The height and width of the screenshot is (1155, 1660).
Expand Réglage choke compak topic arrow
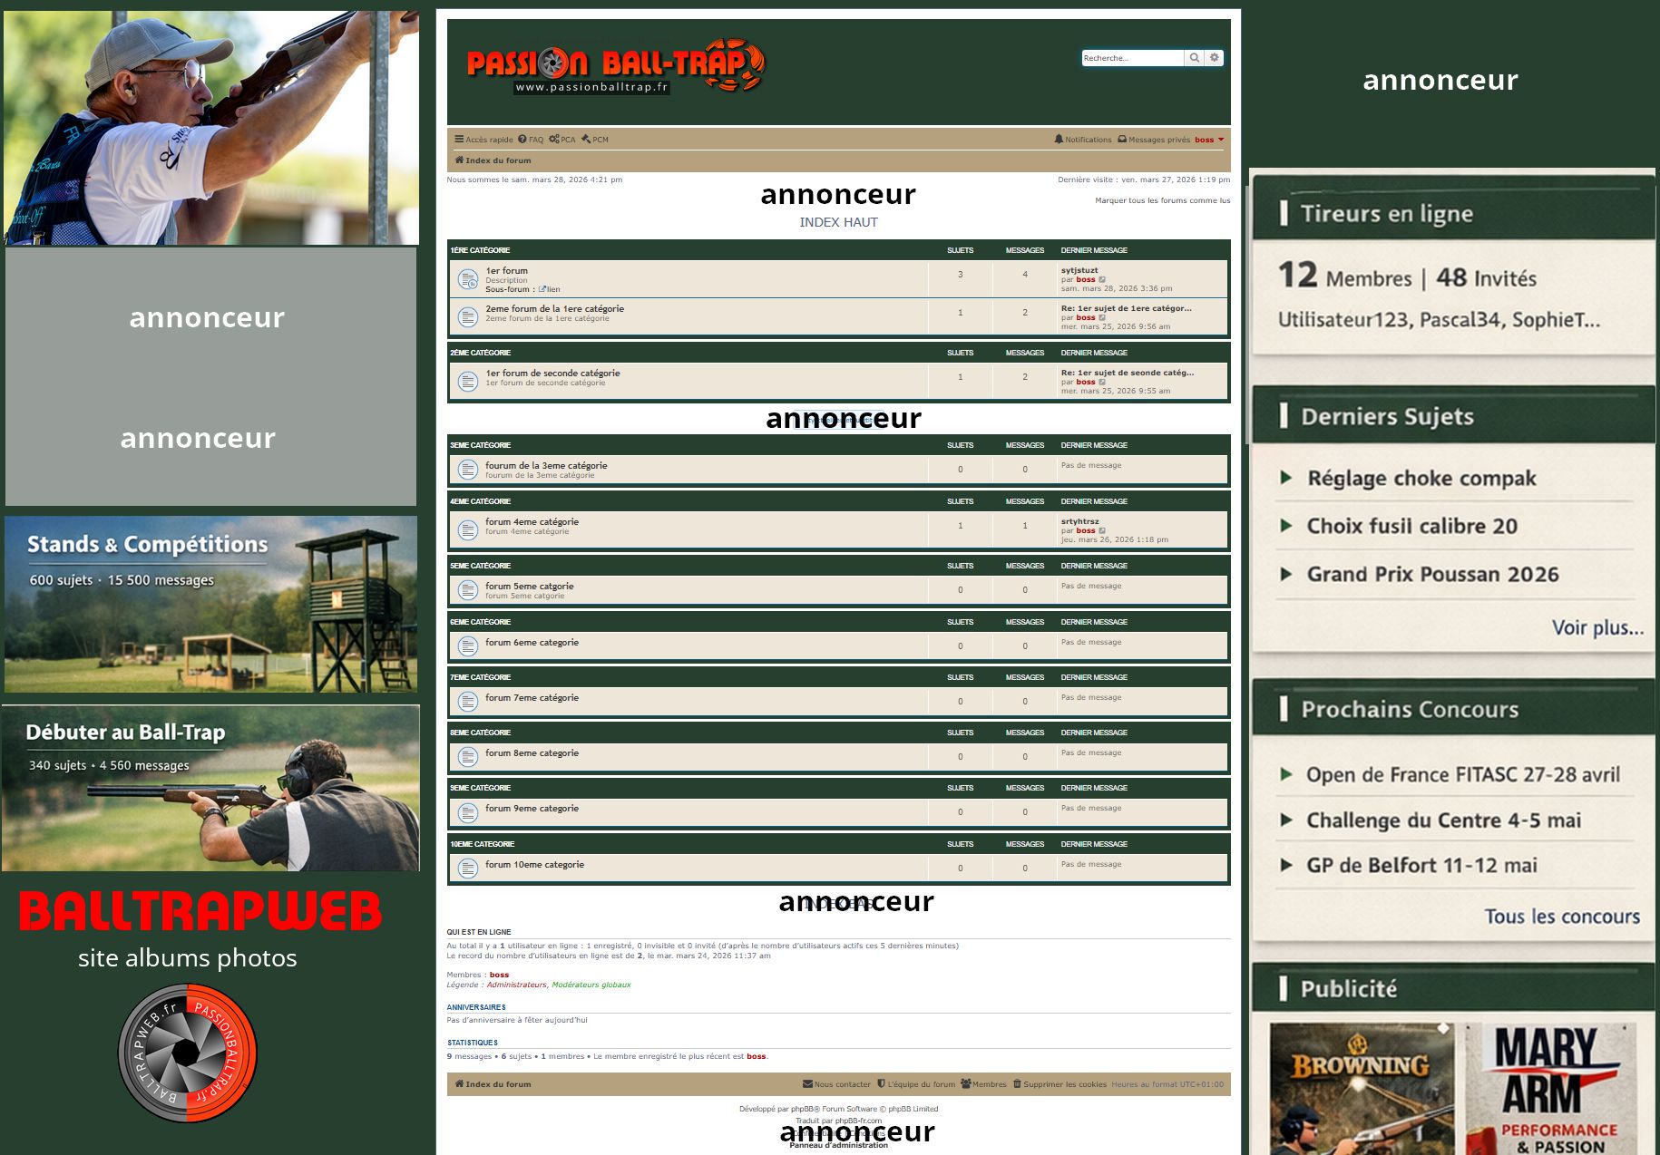(x=1285, y=478)
